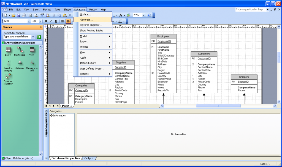This screenshot has height=167, width=282.
Task: Select the Text tool A icon
Action: (x=121, y=15)
